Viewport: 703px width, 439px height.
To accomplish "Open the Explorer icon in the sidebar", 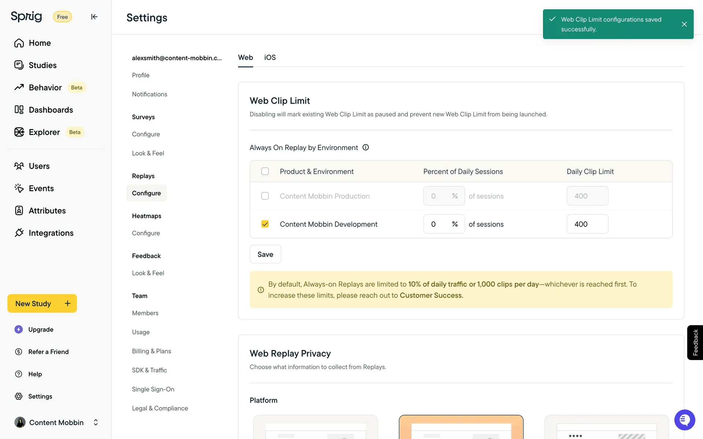I will tap(19, 132).
